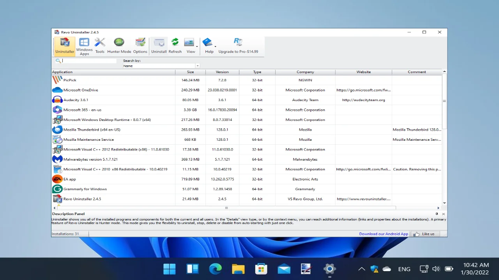Click Upgrade to Pro-$14.99

[x=238, y=46]
